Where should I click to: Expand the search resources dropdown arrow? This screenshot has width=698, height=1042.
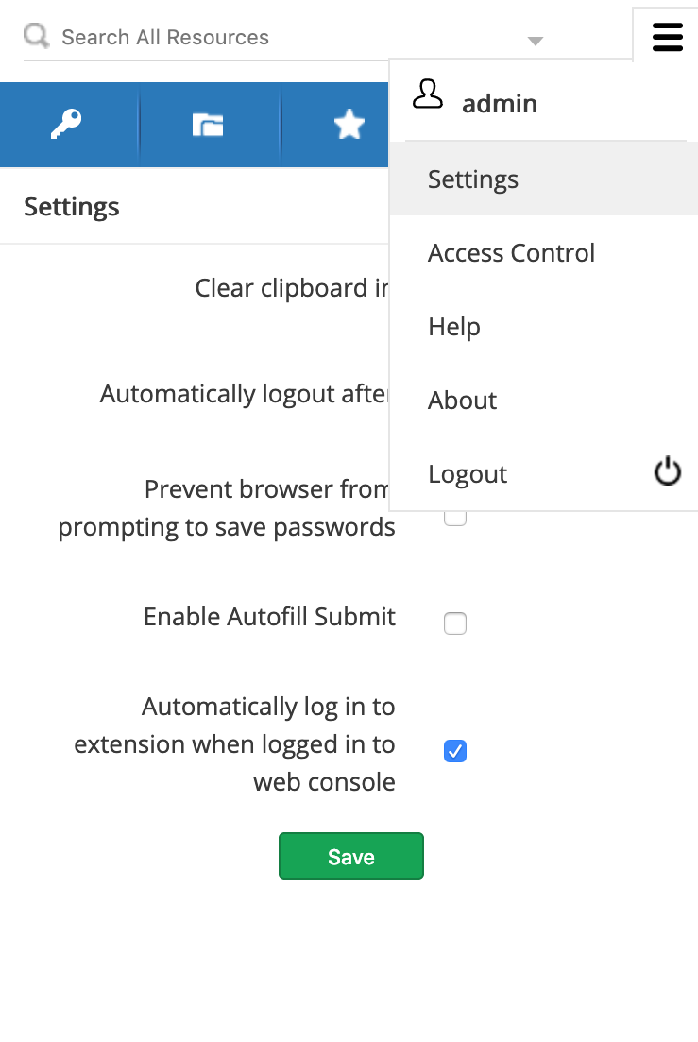pos(536,41)
